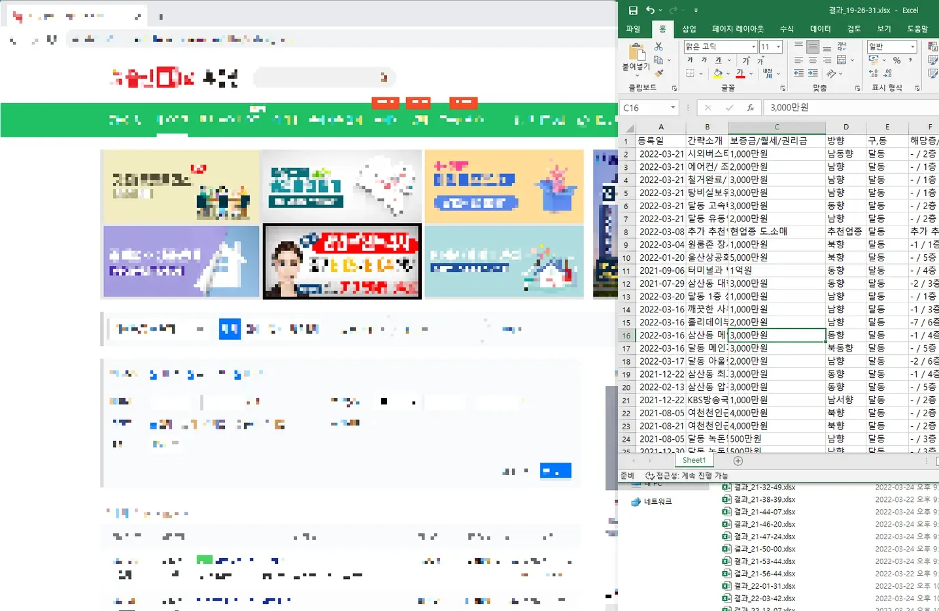Click the 붙여넣기 paste clipboard icon

pos(636,52)
